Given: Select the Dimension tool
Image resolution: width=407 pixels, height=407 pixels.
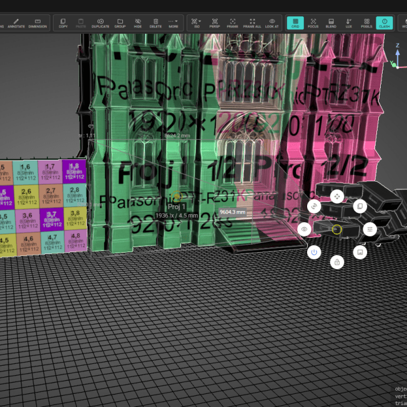Looking at the screenshot, I should click(37, 23).
